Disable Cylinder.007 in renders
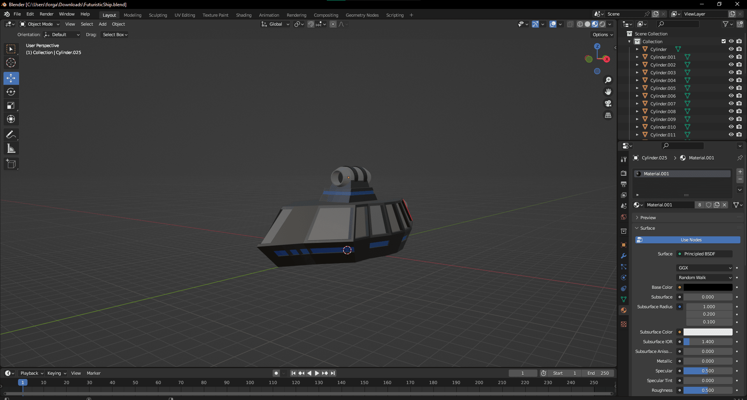 739,103
